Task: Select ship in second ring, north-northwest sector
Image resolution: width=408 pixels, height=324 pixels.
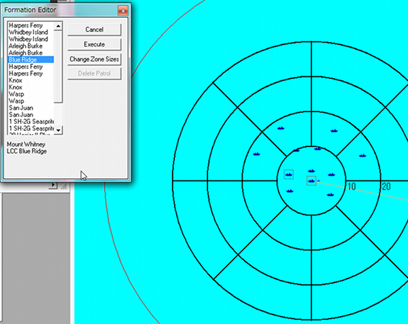Action: click(x=281, y=128)
